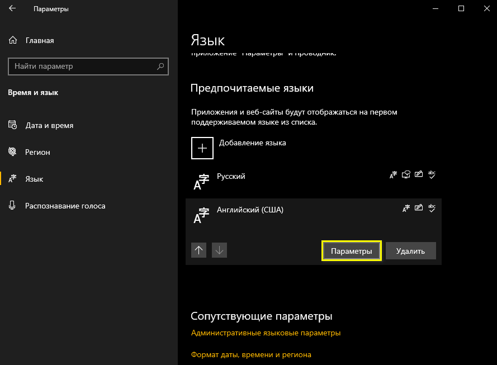Click the down arrow under Английский
This screenshot has height=365, width=497.
(x=219, y=250)
